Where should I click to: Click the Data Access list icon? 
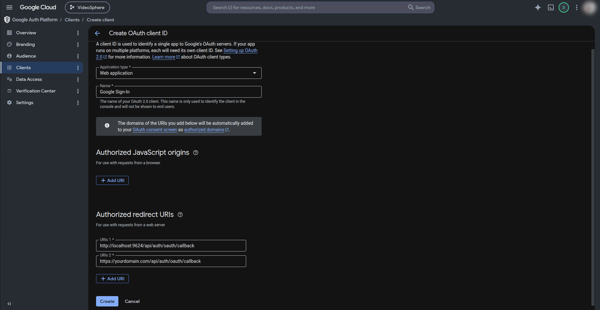(x=9, y=79)
